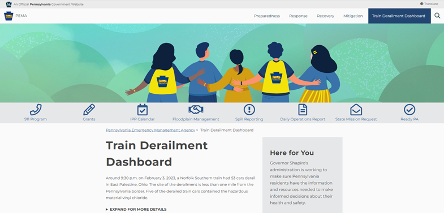Open the Preparedness menu
Image resolution: width=444 pixels, height=213 pixels.
tap(267, 16)
